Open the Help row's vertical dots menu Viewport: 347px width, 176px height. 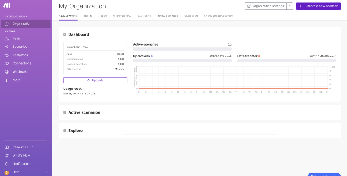[46, 172]
